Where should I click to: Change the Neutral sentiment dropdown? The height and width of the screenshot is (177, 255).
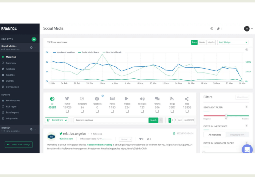[125, 139]
